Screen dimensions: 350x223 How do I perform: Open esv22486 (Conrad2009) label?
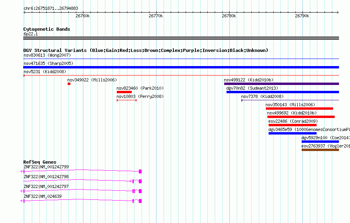coord(293,121)
